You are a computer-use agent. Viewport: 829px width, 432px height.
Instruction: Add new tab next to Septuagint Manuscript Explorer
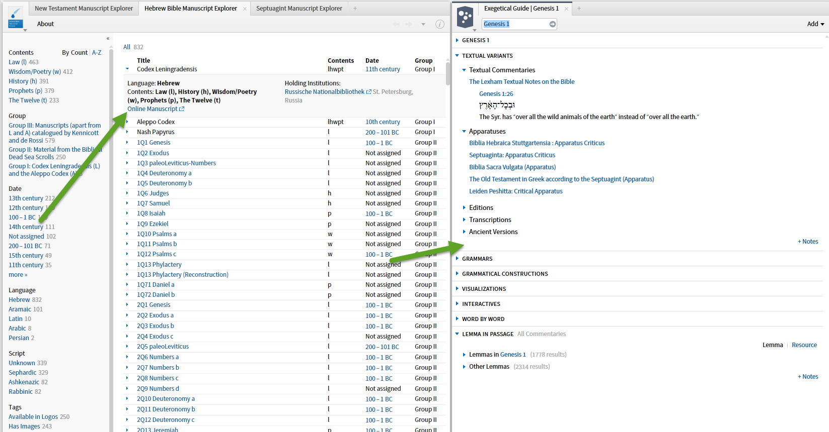point(355,9)
